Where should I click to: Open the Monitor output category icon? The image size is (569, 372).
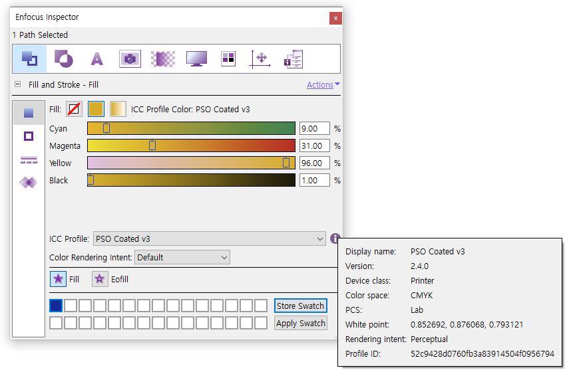pos(196,58)
